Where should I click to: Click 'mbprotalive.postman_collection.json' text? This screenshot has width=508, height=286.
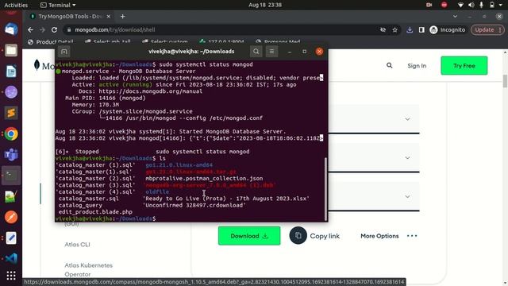[204, 178]
